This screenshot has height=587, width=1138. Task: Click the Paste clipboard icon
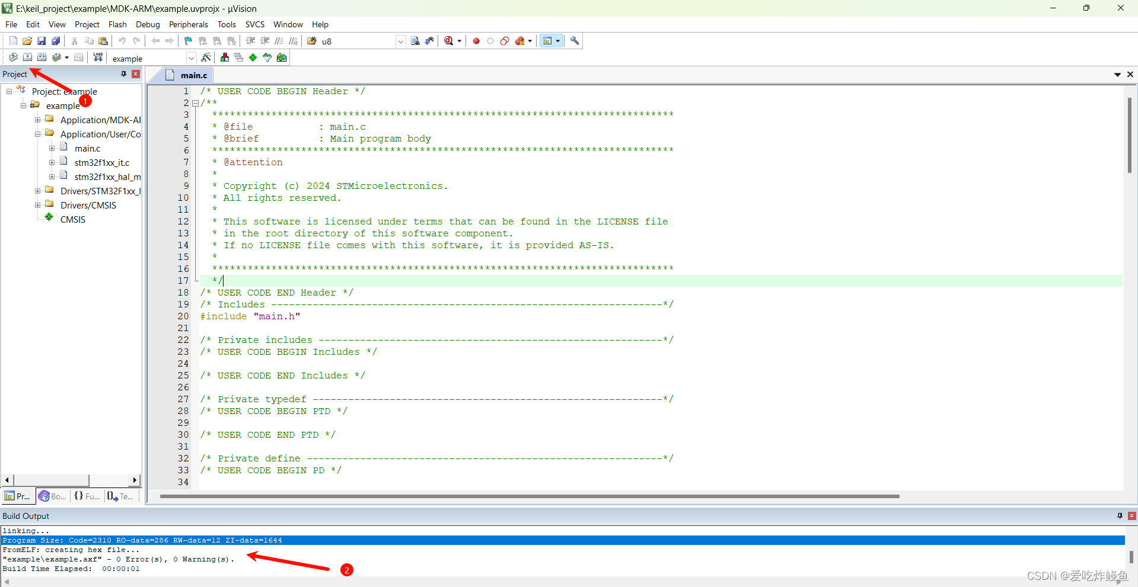103,41
